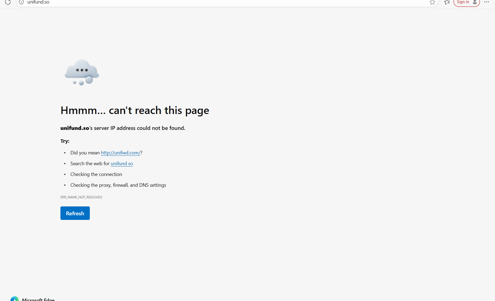The width and height of the screenshot is (495, 301).
Task: Follow the http://unifwd.com/ suggestion link
Action: coord(121,153)
